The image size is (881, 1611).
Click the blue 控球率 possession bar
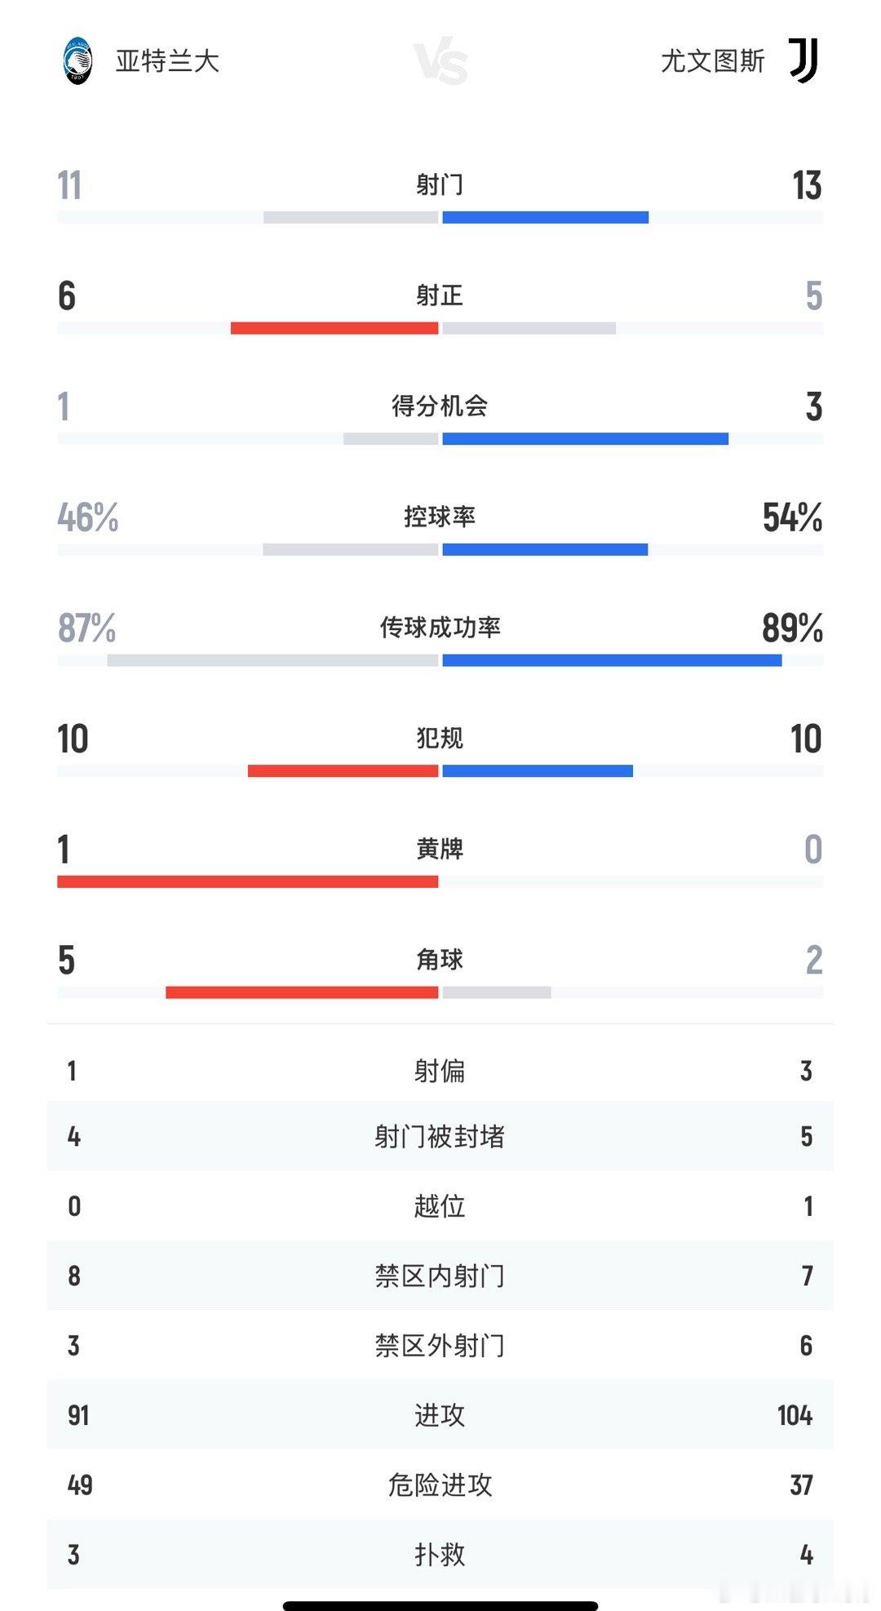[545, 550]
